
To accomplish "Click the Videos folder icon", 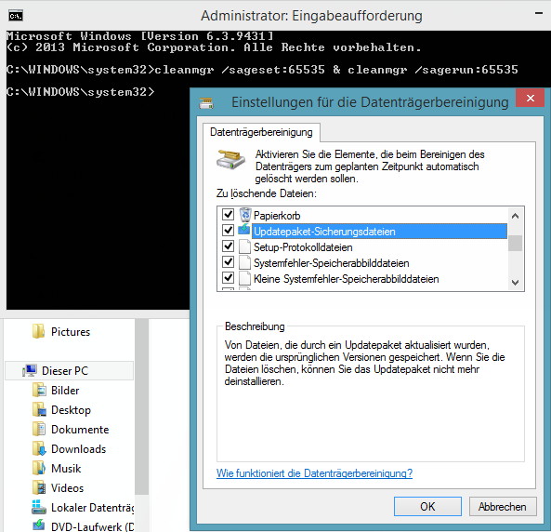I will coord(39,488).
